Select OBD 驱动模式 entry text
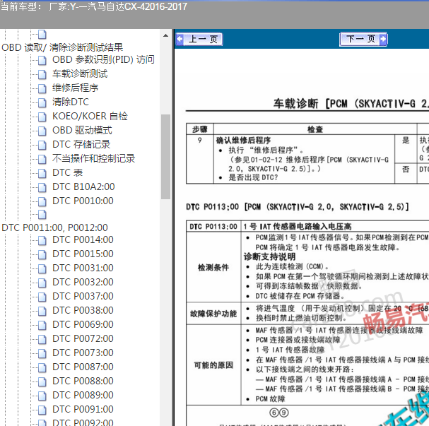 82,131
